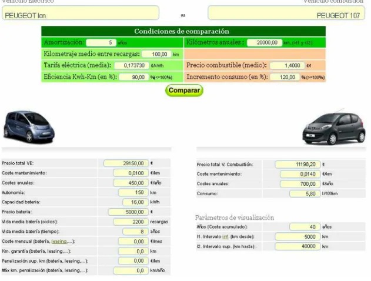Edit Años (Coste acumulado) 40 field

pyautogui.click(x=305, y=227)
